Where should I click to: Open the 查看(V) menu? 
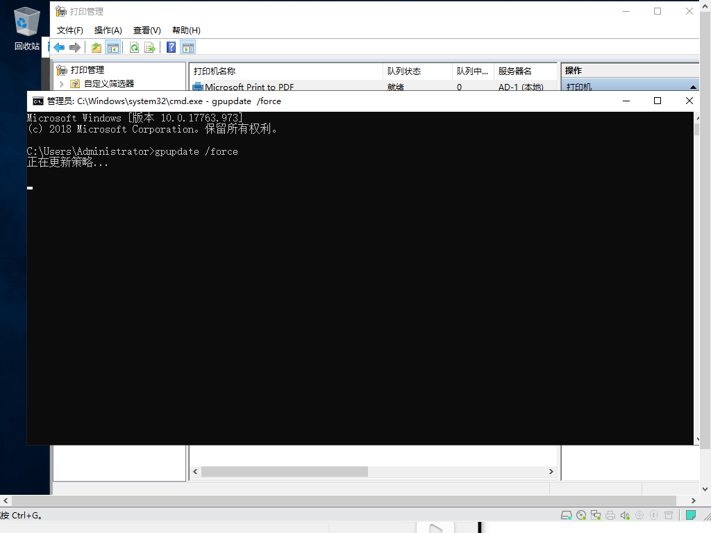(147, 31)
